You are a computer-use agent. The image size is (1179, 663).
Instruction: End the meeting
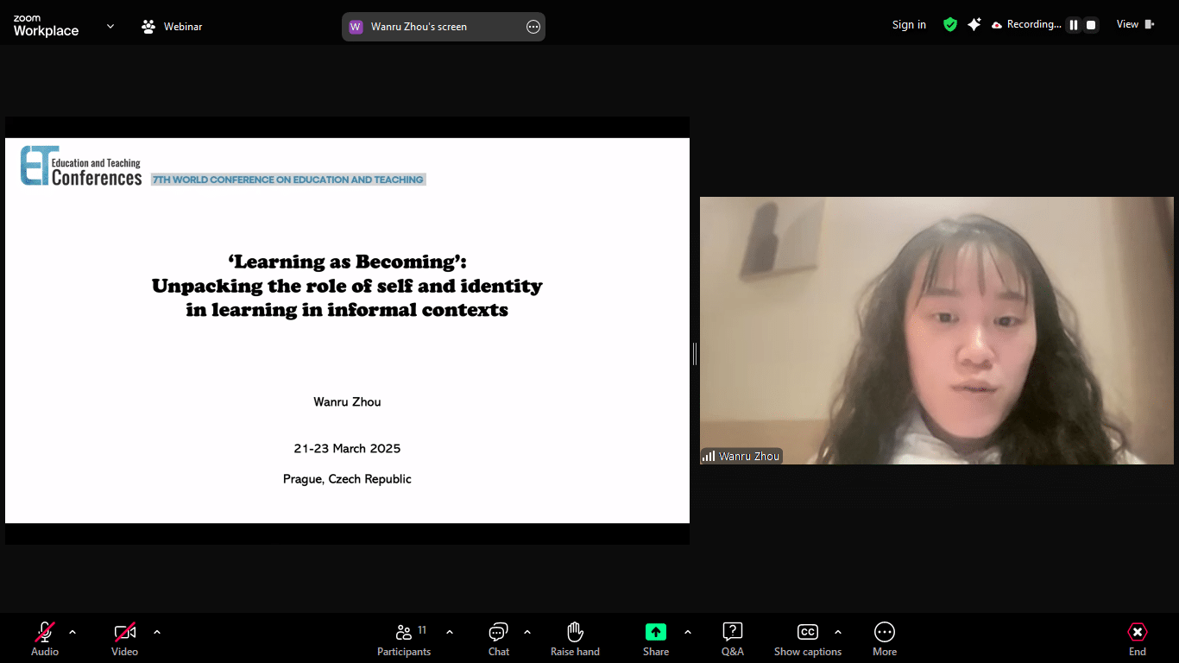tap(1137, 639)
